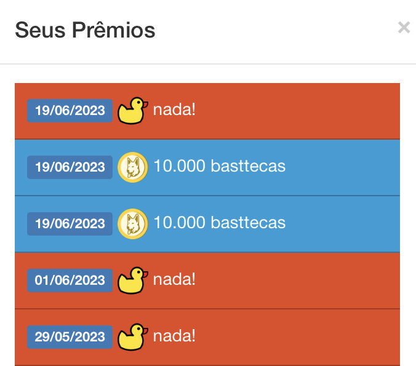Select the 19/06/2023 badge in the red row
The height and width of the screenshot is (366, 416).
click(x=70, y=111)
